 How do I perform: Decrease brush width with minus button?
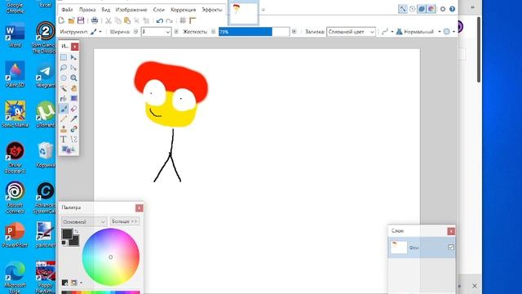tap(135, 32)
